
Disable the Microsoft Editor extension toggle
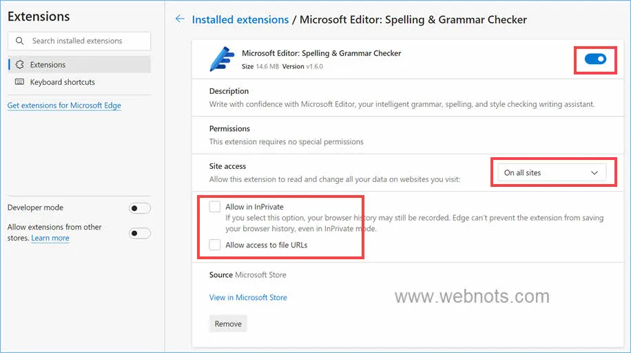tap(595, 59)
